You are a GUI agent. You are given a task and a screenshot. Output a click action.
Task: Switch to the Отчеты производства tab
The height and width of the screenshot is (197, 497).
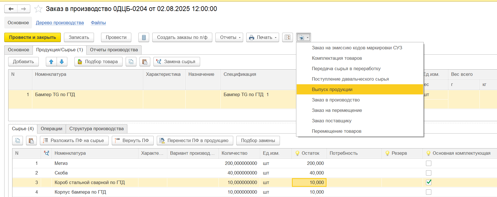pyautogui.click(x=114, y=50)
